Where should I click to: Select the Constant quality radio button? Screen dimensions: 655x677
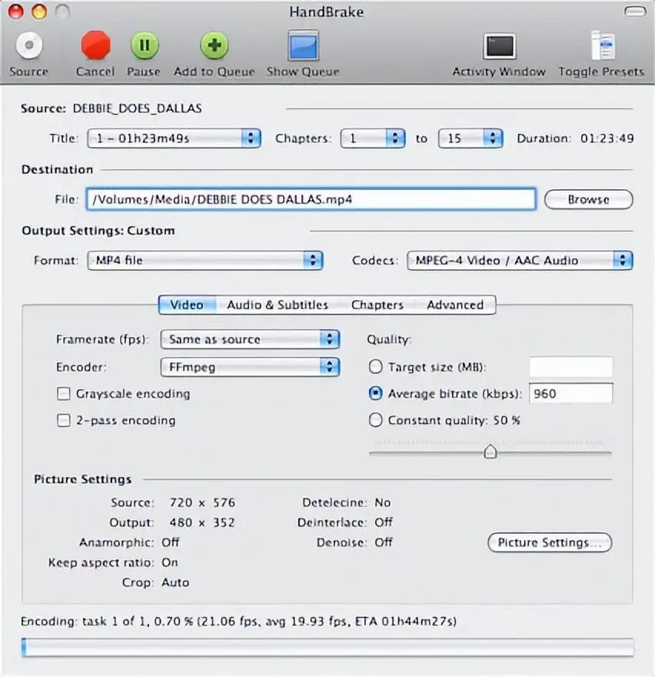376,420
